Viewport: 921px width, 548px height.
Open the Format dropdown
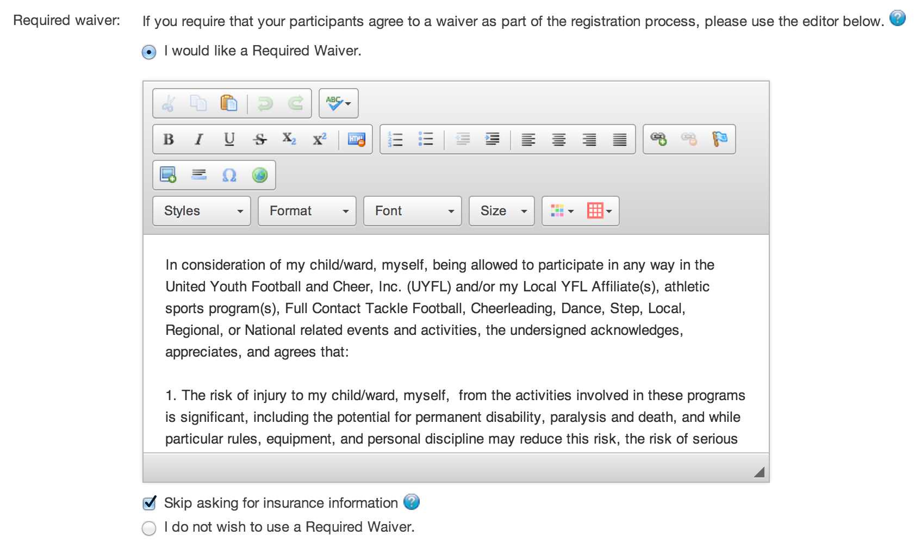pos(307,211)
